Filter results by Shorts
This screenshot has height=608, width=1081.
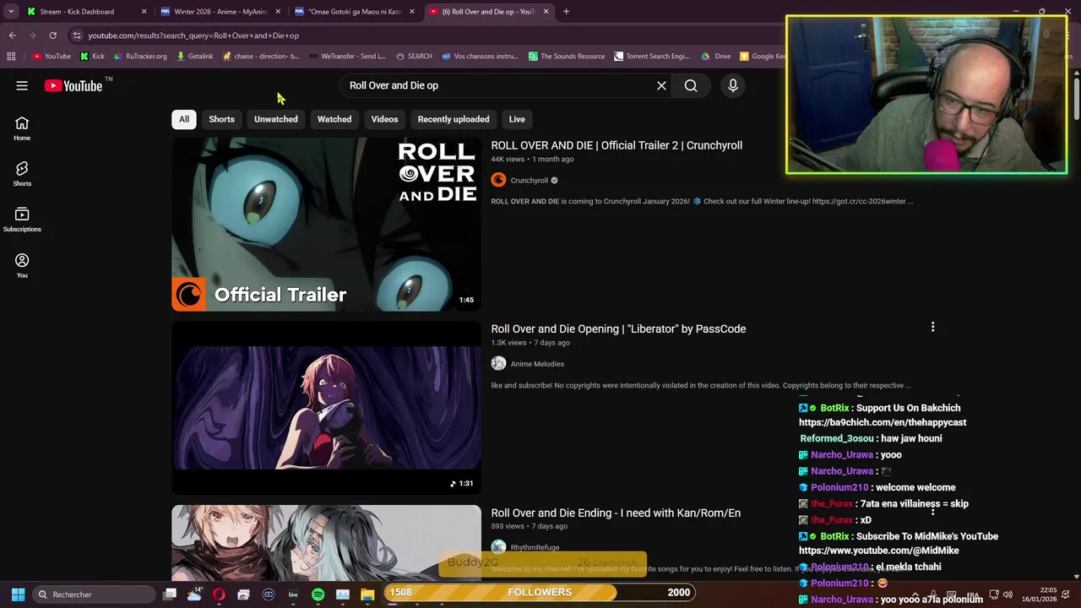coord(222,119)
